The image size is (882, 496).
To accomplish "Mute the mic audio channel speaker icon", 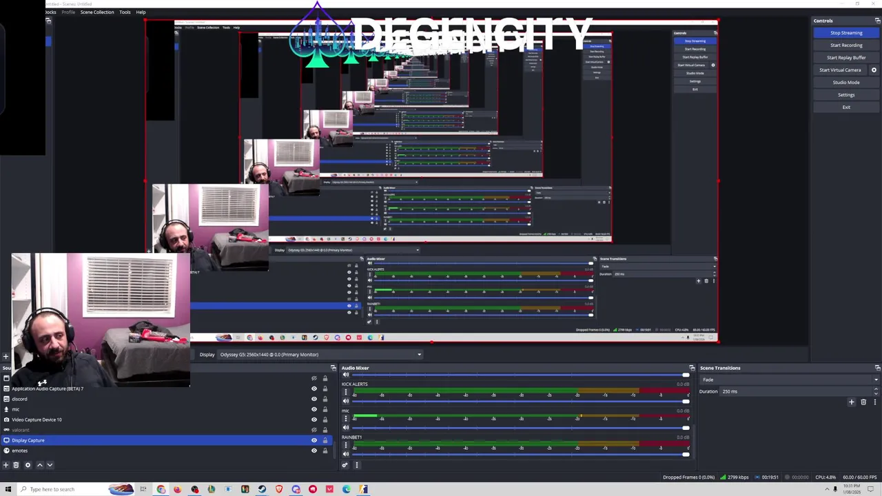I will coord(346,428).
